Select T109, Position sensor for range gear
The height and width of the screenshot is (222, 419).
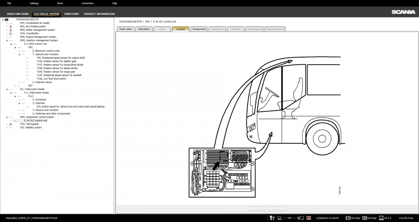coord(56,72)
